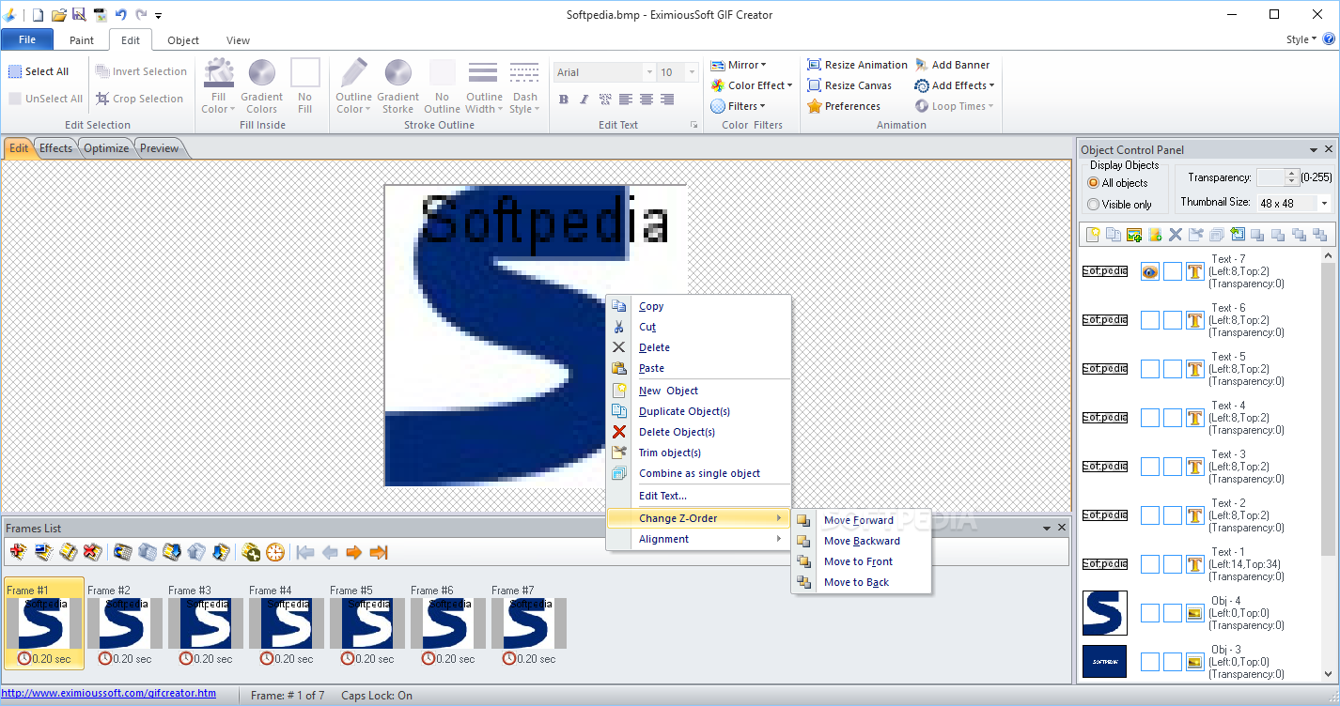
Task: Open the Alignment submenu entry
Action: [698, 539]
